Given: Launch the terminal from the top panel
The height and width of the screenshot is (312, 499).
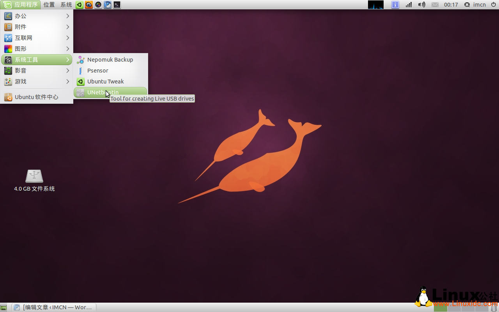Looking at the screenshot, I should pyautogui.click(x=117, y=5).
